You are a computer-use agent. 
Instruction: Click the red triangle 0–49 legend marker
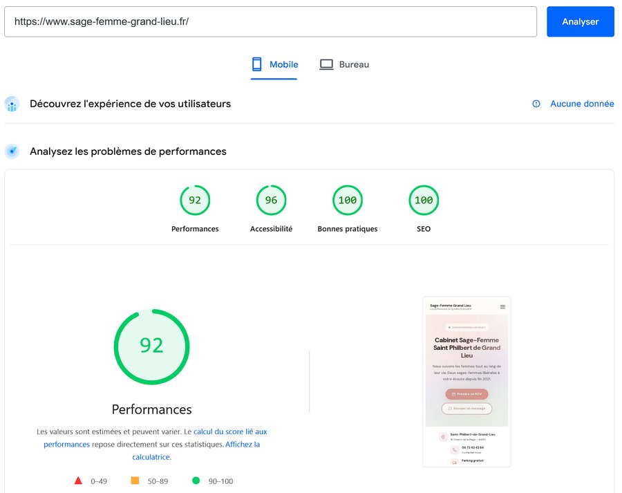77,481
